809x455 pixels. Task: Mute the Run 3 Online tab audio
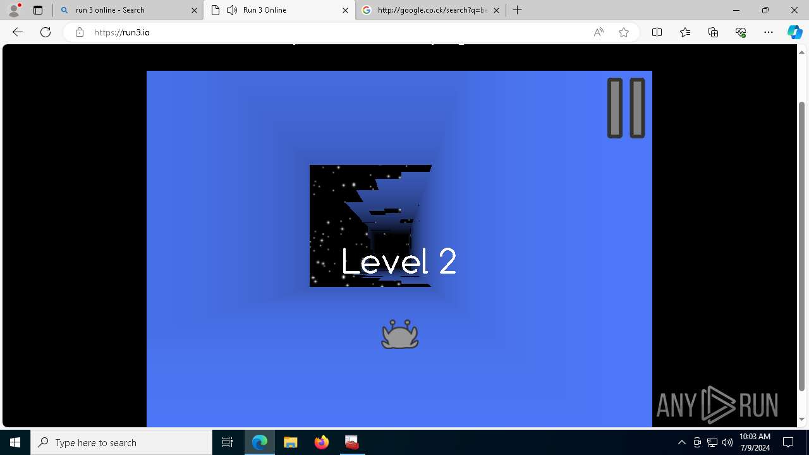(x=232, y=10)
